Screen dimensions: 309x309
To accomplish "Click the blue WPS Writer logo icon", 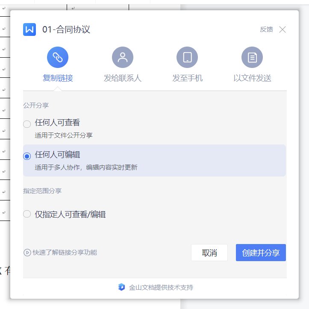I will (29, 29).
